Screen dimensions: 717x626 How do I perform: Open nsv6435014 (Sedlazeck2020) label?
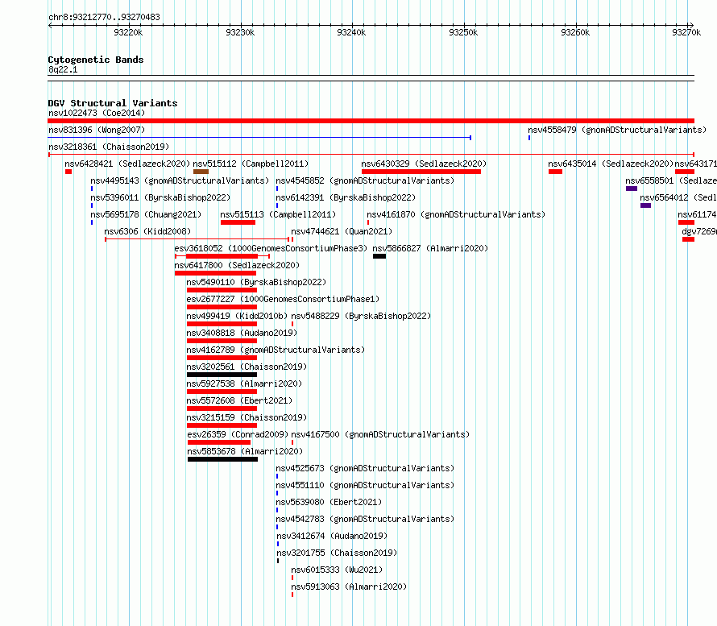tap(611, 164)
